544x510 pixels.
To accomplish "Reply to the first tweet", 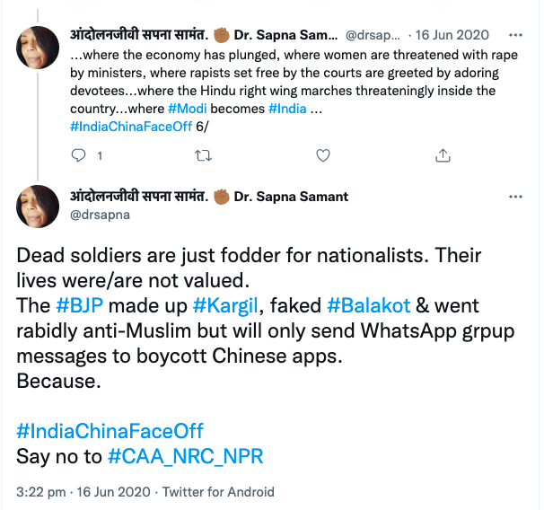I will [78, 155].
